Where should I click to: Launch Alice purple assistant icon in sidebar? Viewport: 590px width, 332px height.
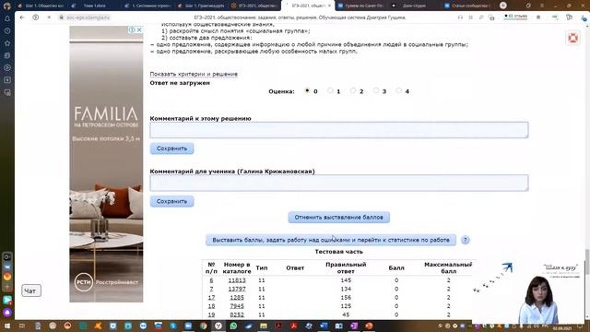tap(7, 313)
